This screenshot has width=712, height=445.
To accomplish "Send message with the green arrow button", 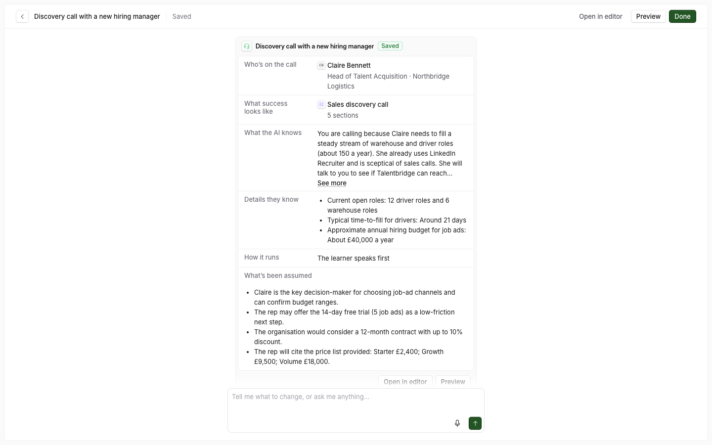I will coord(475,423).
